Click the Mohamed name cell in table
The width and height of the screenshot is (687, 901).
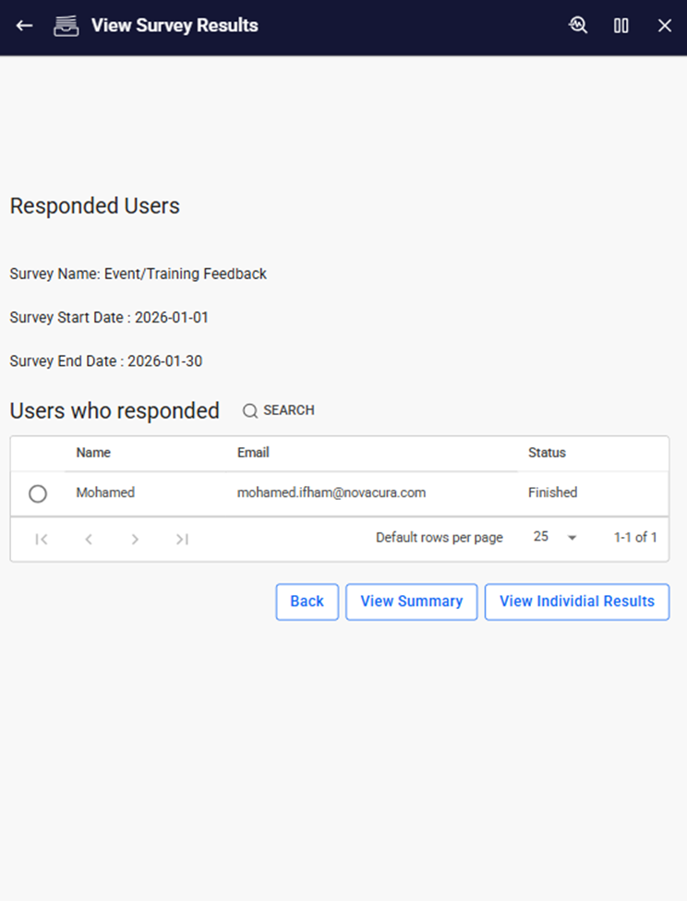pyautogui.click(x=105, y=493)
